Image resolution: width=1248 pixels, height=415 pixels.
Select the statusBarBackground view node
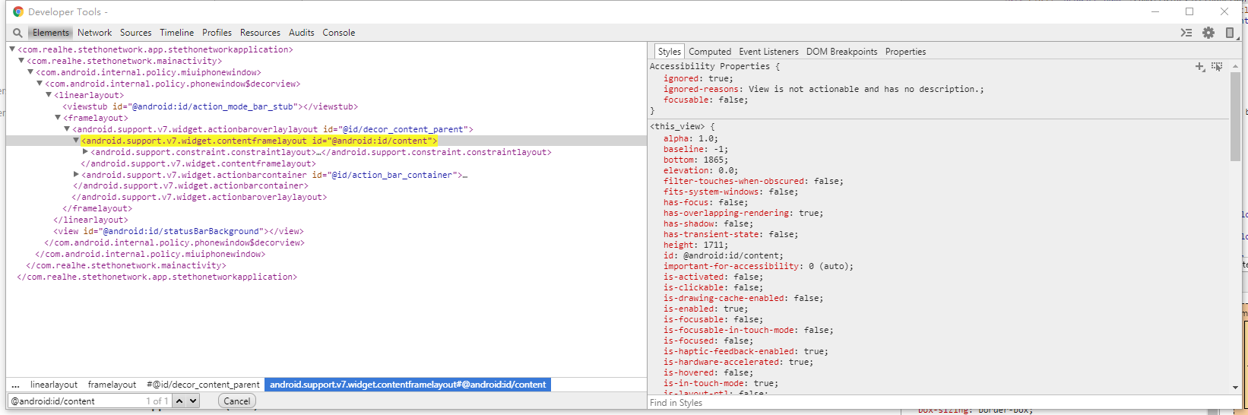click(x=178, y=231)
